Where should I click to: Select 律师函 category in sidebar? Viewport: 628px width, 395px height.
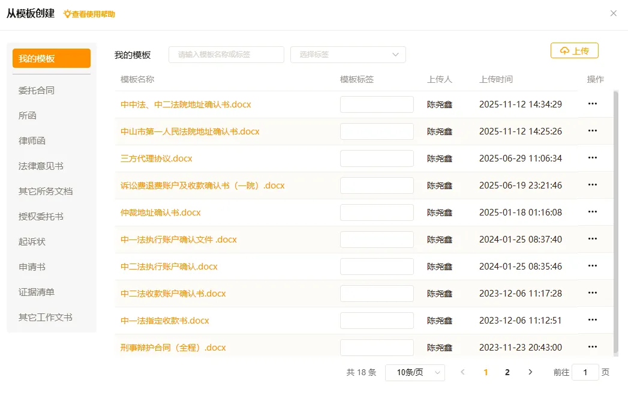tap(32, 141)
